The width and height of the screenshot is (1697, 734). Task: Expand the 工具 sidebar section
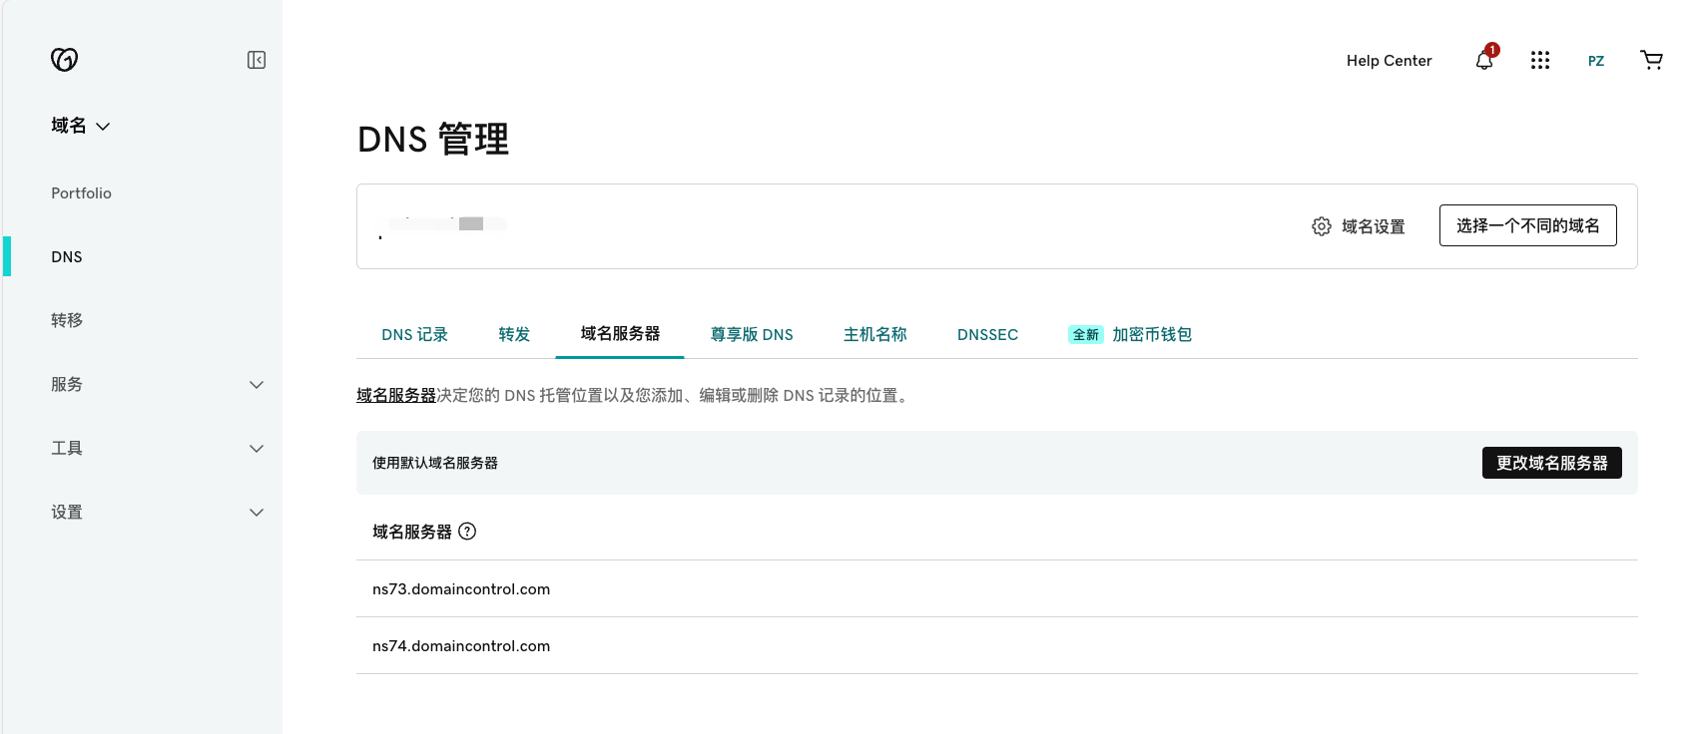257,449
